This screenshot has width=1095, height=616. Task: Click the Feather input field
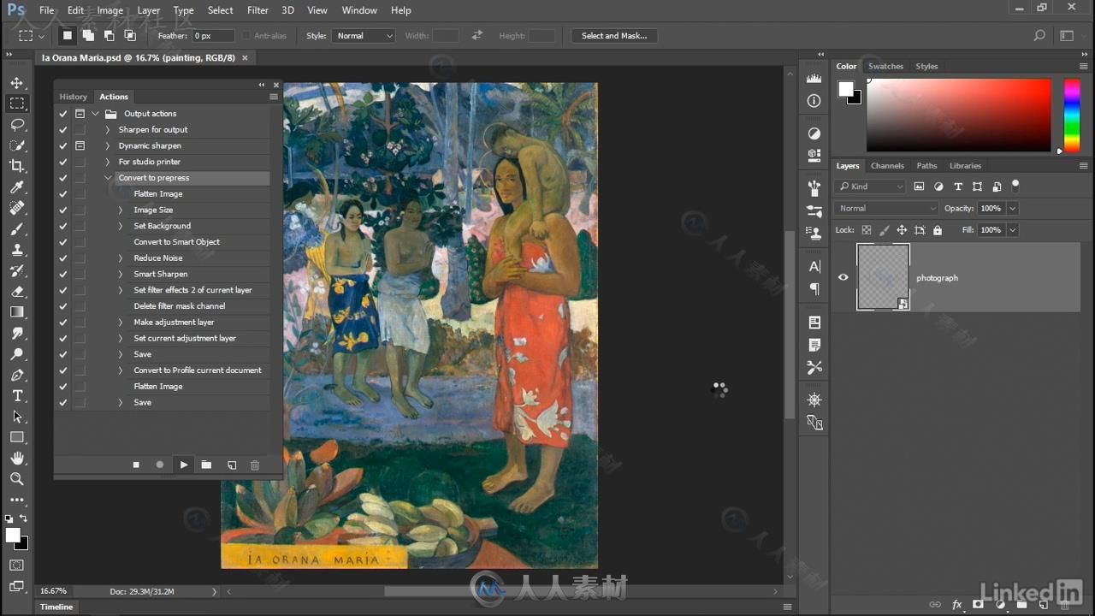213,36
